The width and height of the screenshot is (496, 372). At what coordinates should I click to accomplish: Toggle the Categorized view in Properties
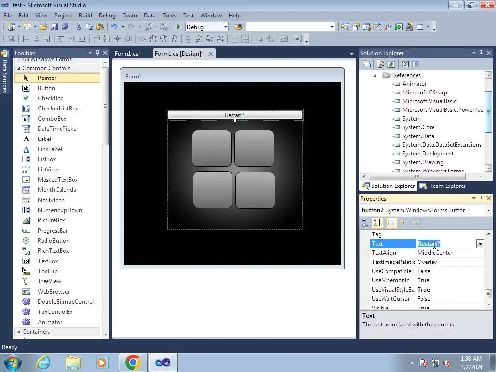pyautogui.click(x=366, y=223)
